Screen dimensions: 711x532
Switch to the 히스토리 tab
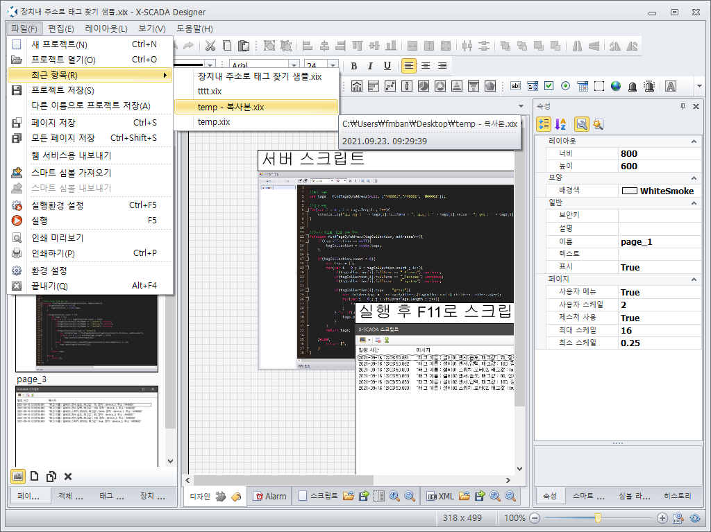pos(678,496)
